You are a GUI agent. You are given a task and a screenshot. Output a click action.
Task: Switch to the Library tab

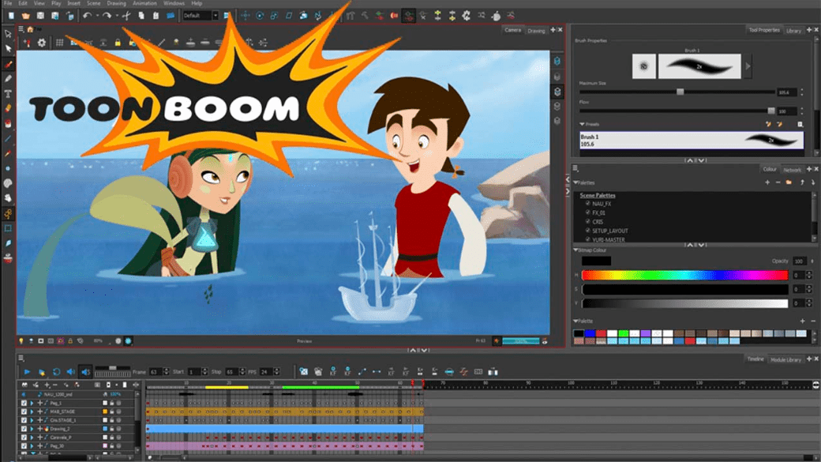point(793,31)
